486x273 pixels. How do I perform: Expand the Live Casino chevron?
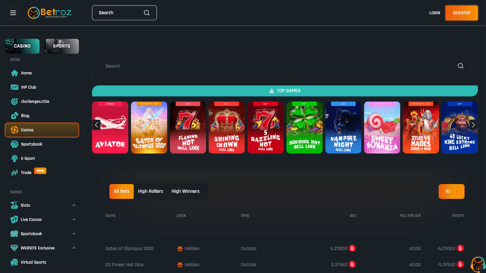pyautogui.click(x=74, y=220)
